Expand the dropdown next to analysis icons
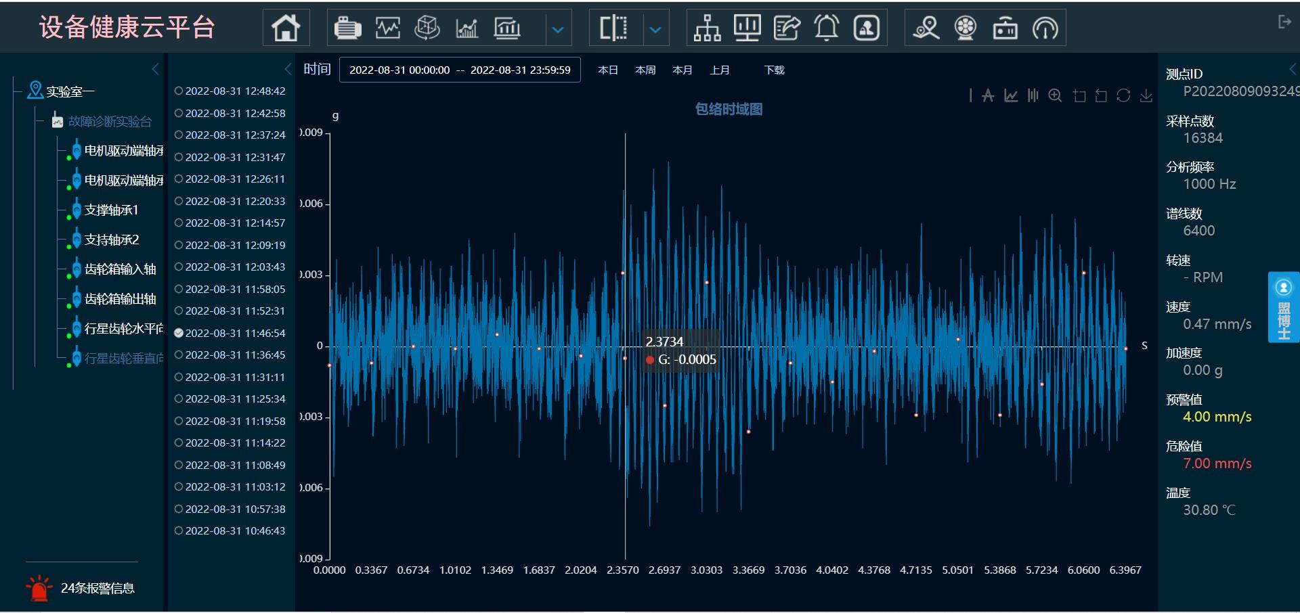 point(558,29)
